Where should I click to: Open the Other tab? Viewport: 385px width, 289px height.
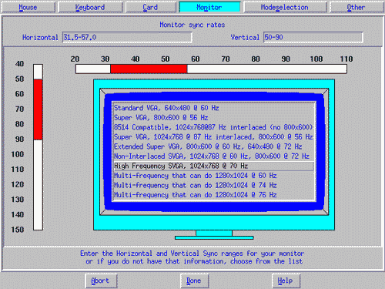(357, 7)
